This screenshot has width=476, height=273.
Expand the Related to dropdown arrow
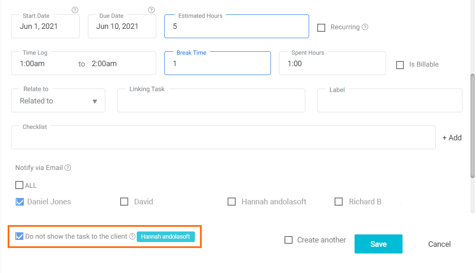pos(95,101)
